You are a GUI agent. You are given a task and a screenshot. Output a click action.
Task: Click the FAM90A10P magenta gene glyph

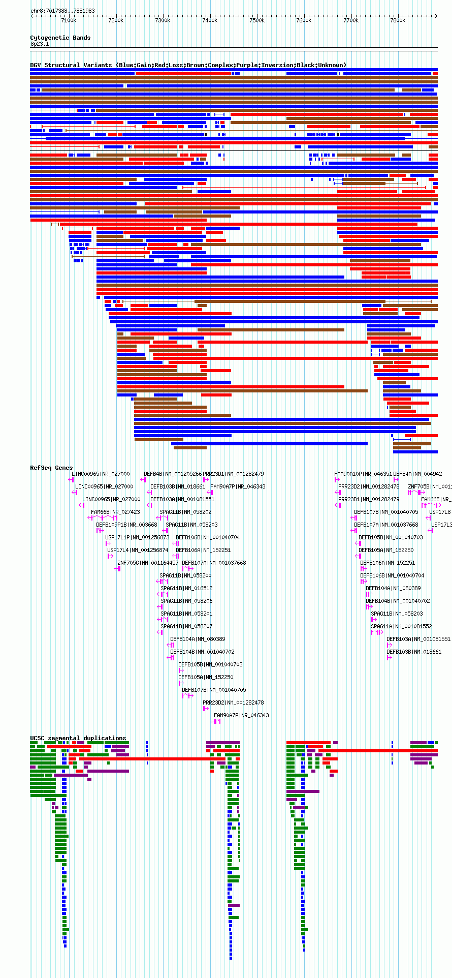(x=337, y=480)
